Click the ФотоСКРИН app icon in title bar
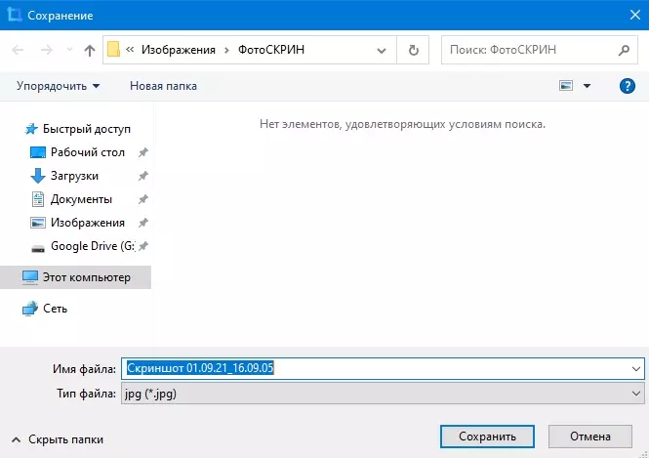This screenshot has width=649, height=458. point(14,15)
